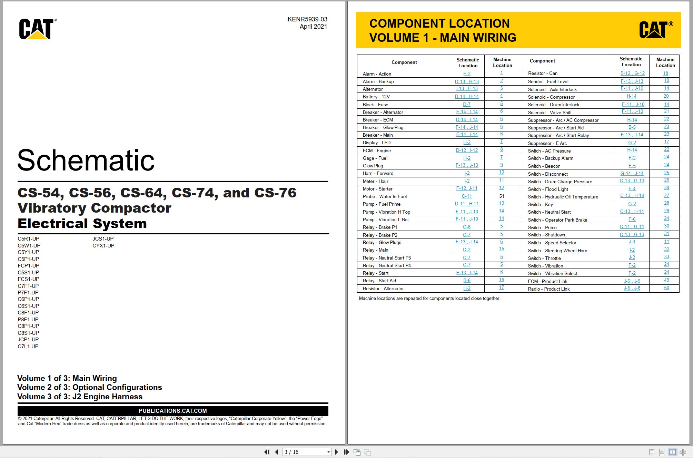Open Suppressor - Arc / Start Aid location B-5
The width and height of the screenshot is (693, 458).
click(632, 127)
